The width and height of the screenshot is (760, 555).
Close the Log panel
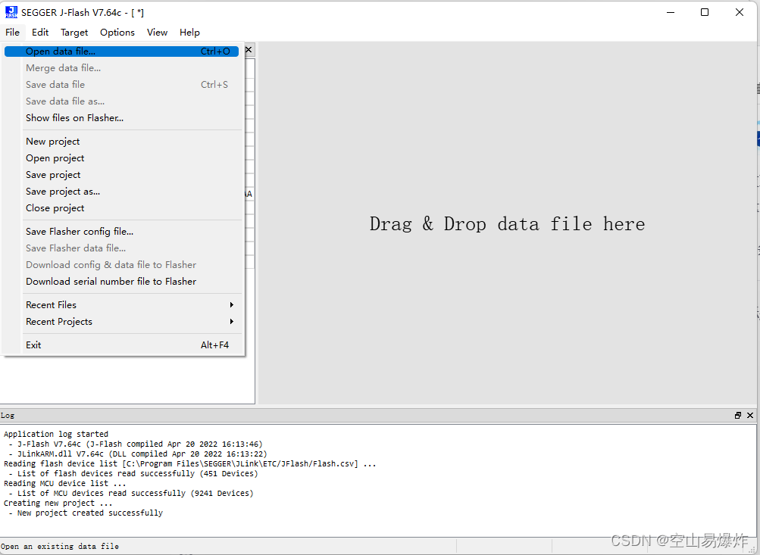pos(750,416)
